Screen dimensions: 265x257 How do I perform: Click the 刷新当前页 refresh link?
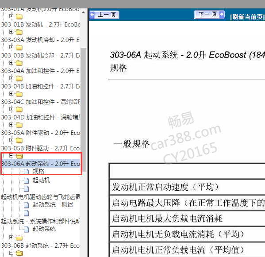click(x=247, y=17)
